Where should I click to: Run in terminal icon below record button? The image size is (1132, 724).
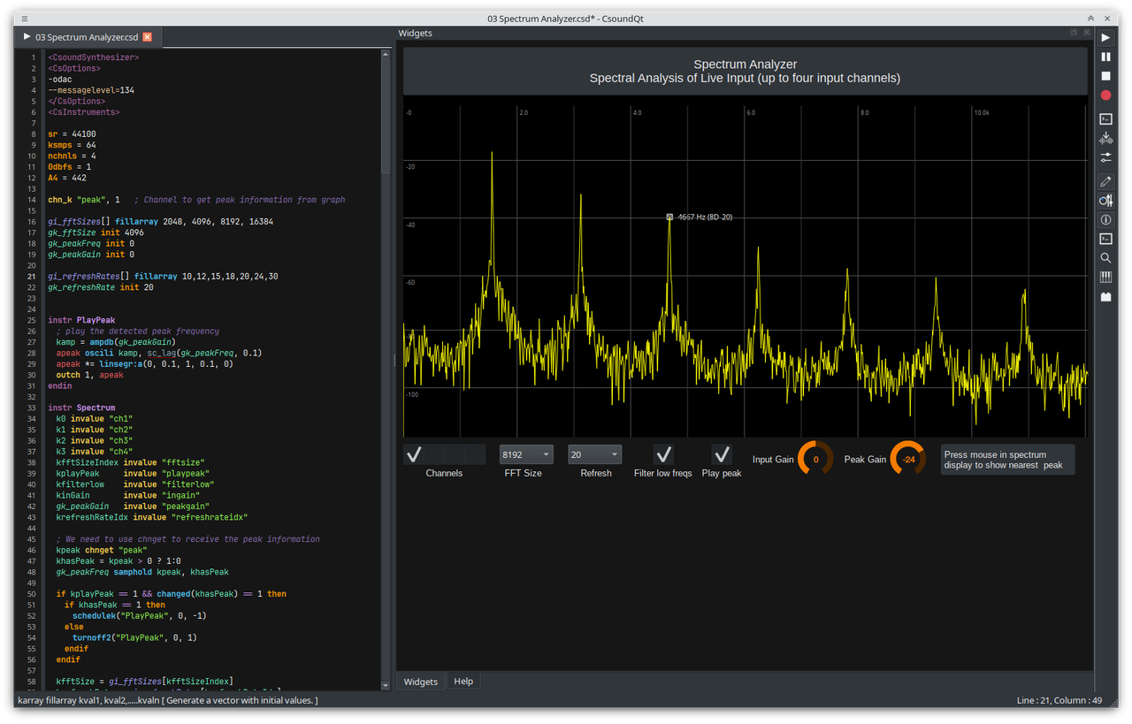coord(1105,118)
